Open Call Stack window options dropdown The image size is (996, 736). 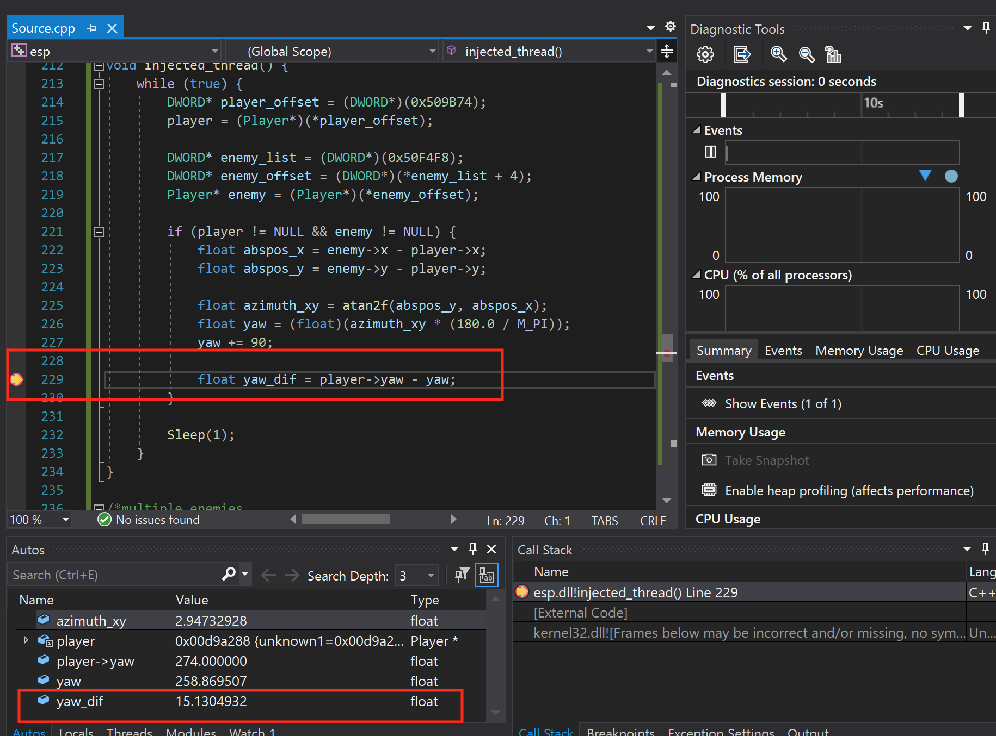click(x=967, y=549)
